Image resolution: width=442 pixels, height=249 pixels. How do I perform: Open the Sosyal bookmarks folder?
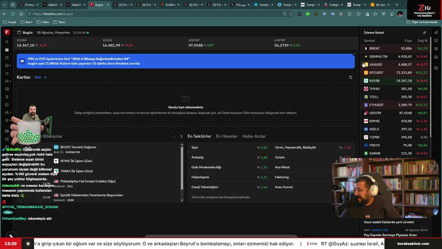10,22
